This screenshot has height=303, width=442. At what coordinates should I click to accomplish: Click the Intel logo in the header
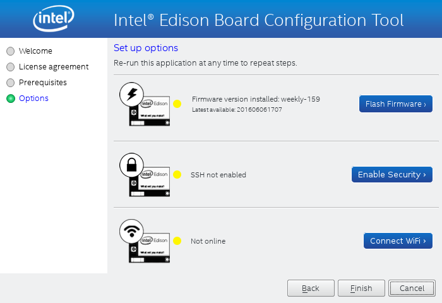[54, 18]
